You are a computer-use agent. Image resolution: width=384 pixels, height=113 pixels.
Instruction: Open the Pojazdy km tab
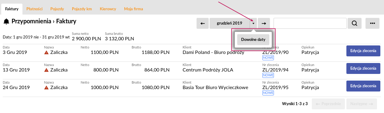pyautogui.click(x=82, y=9)
